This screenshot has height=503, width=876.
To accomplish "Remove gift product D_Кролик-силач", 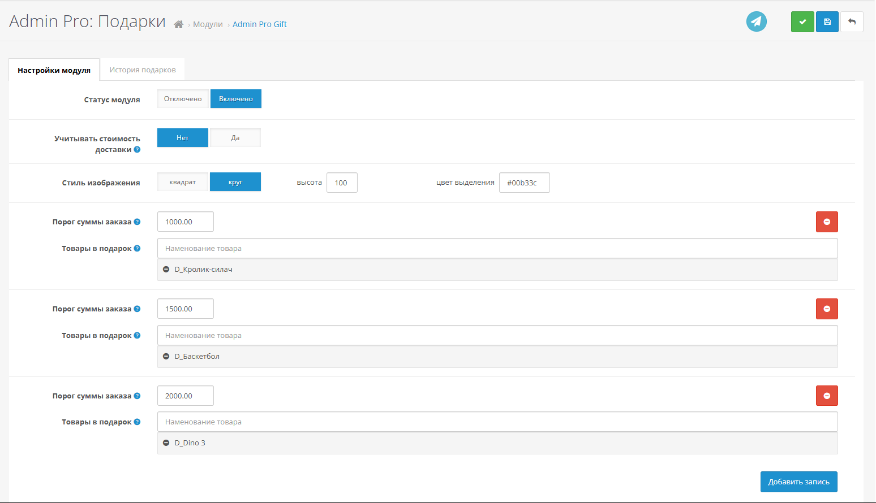I will [166, 270].
